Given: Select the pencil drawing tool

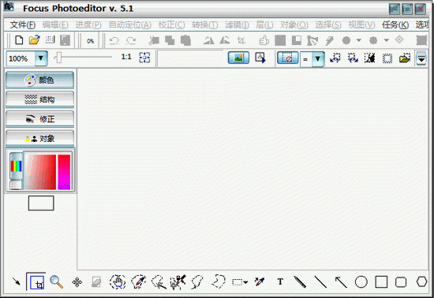Looking at the screenshot, I should click(x=300, y=282).
